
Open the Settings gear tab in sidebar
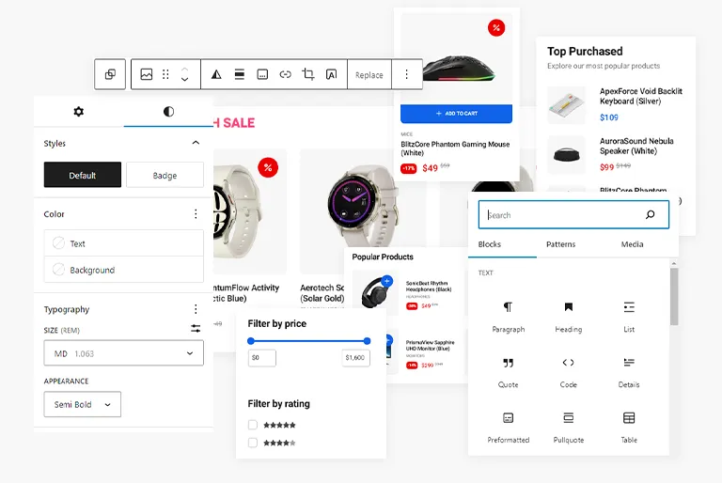tap(78, 111)
